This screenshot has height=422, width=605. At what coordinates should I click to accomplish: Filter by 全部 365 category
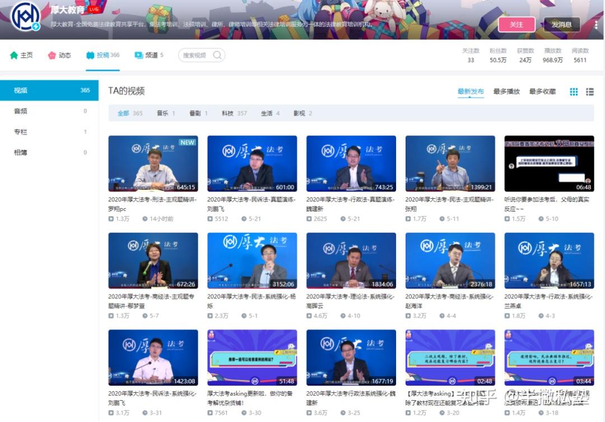[x=130, y=113]
